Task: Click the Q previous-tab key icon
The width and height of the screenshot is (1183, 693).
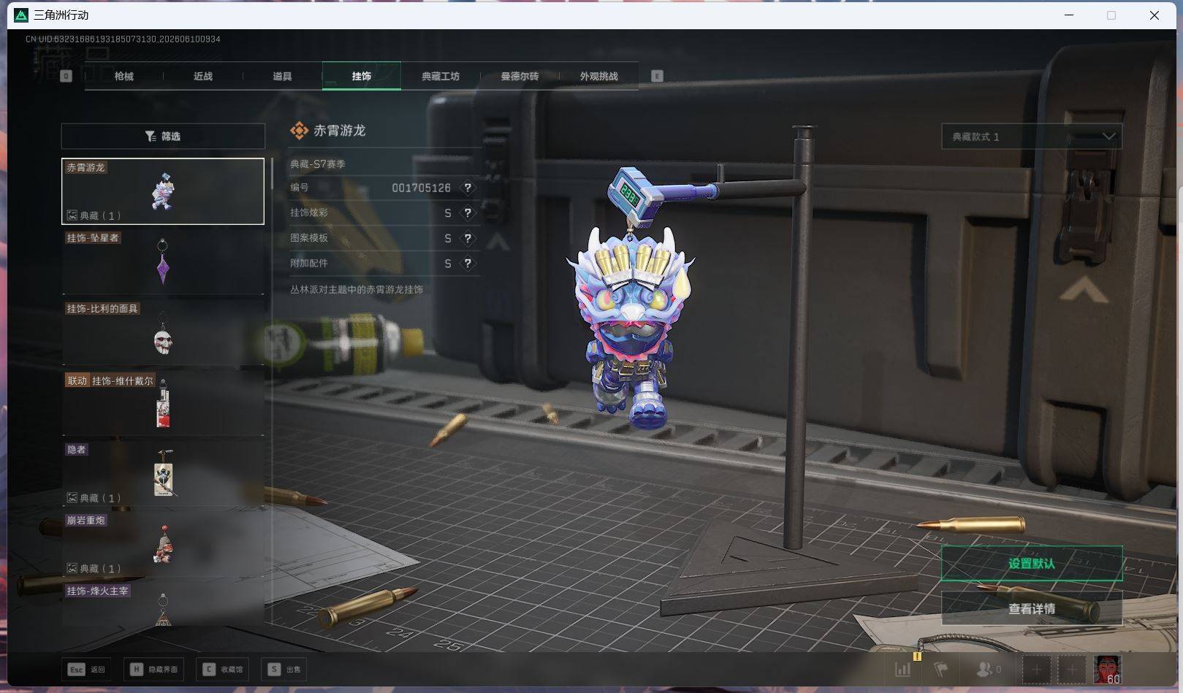Action: pyautogui.click(x=66, y=76)
